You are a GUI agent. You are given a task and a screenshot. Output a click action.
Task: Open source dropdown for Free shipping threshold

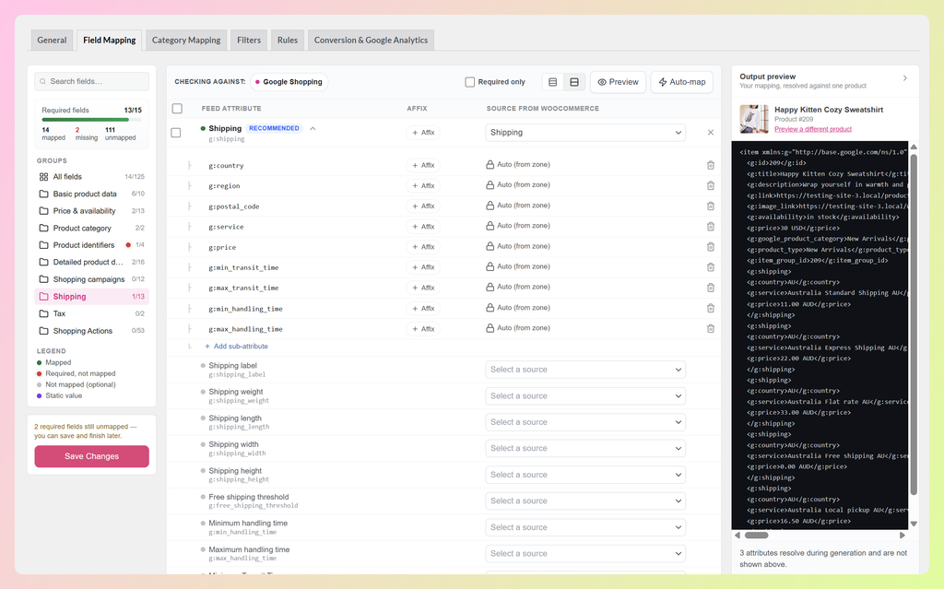point(585,501)
